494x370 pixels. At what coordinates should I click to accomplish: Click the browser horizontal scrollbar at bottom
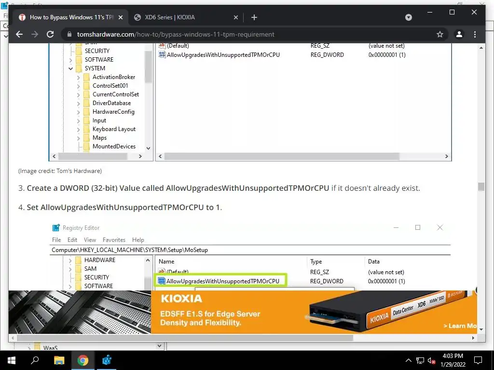click(185, 338)
